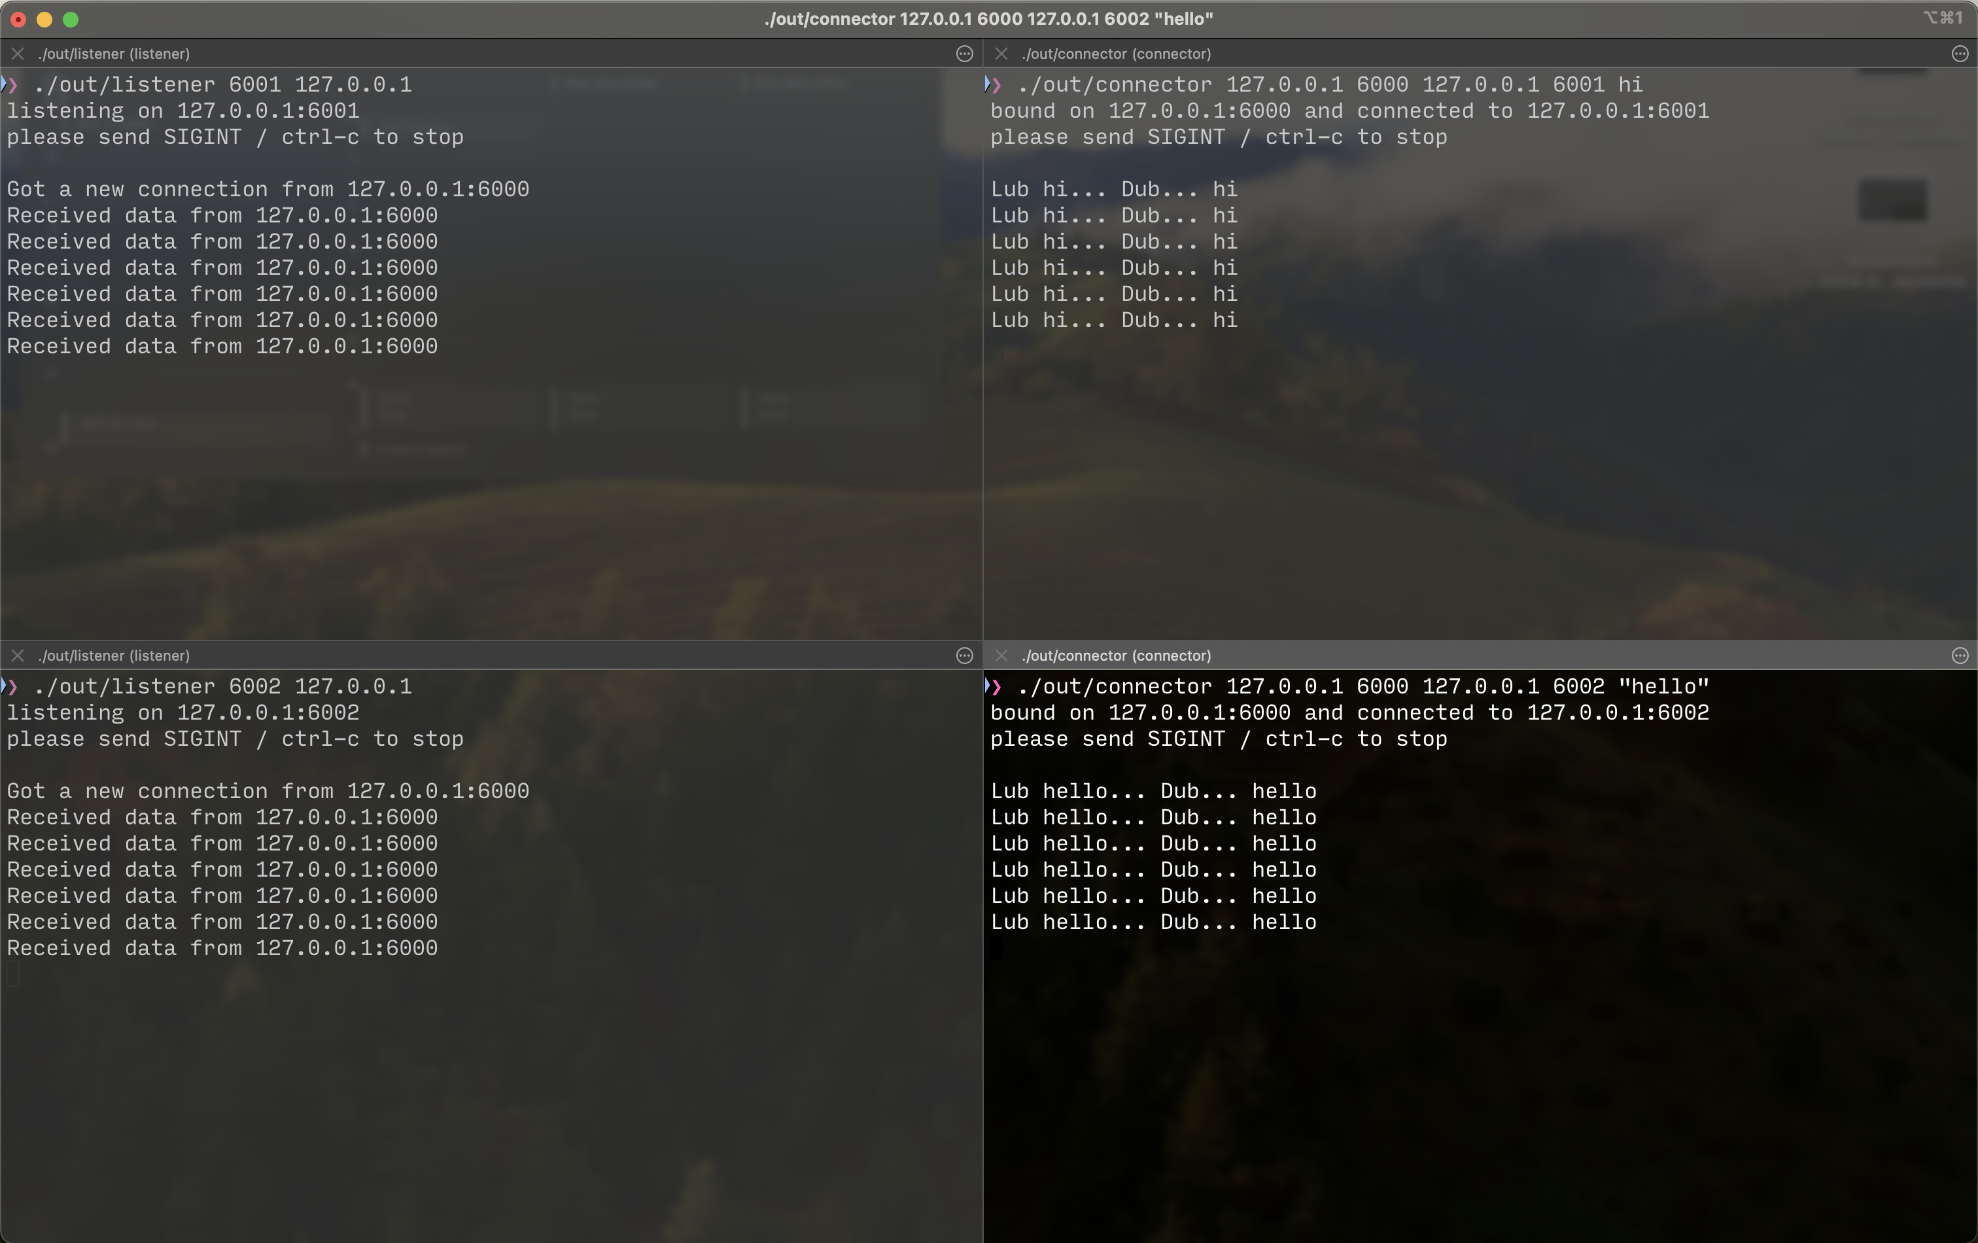1978x1243 pixels.
Task: Click first 'Lub hi... Dub... hi' line
Action: point(1114,190)
